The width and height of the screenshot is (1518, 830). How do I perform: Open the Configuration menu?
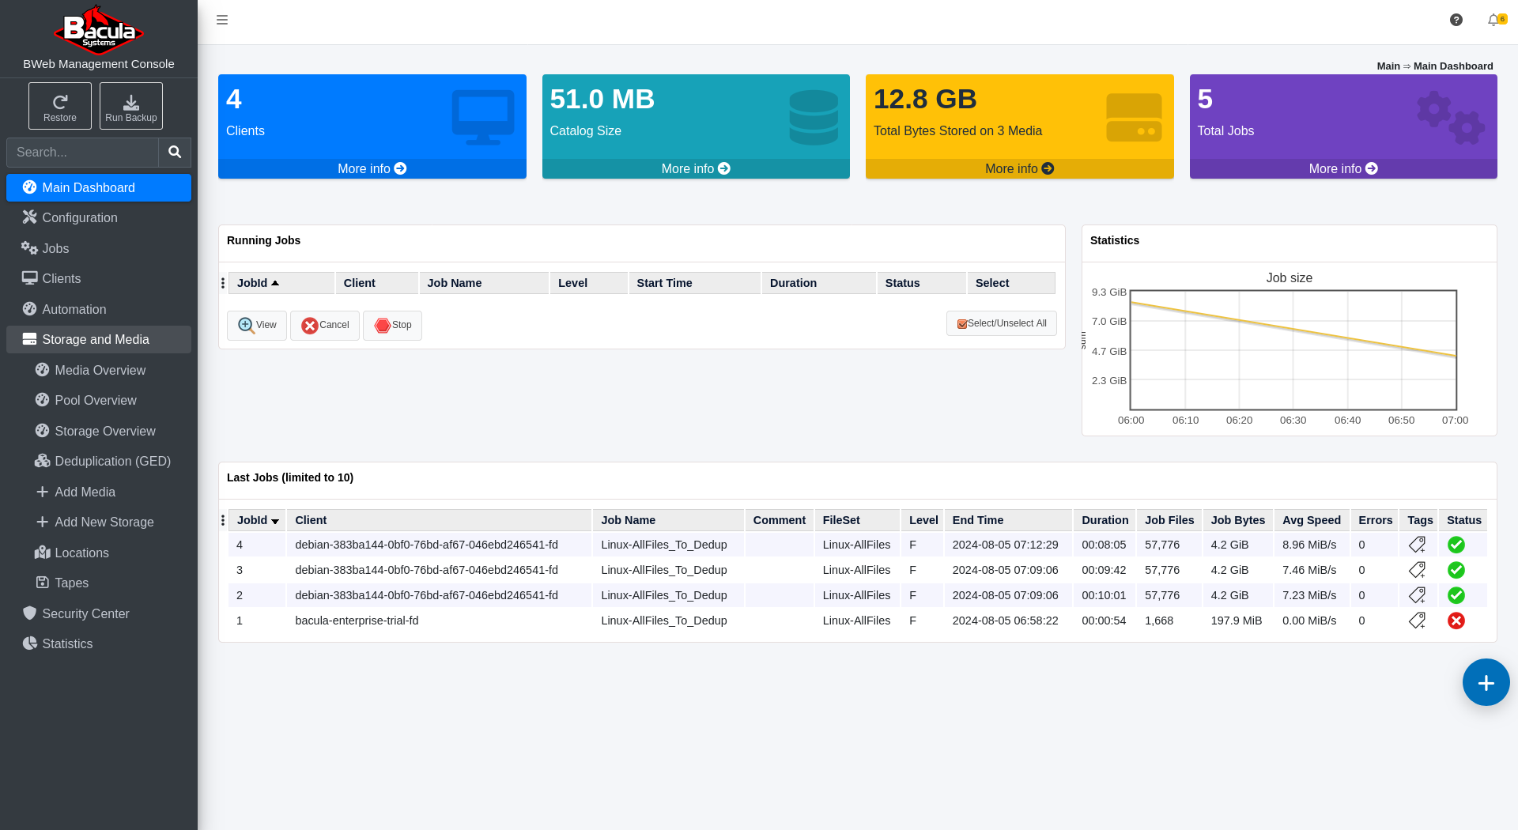coord(99,218)
